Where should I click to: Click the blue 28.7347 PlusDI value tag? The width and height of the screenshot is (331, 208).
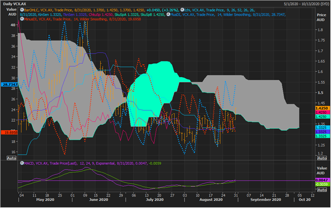coord(9,85)
